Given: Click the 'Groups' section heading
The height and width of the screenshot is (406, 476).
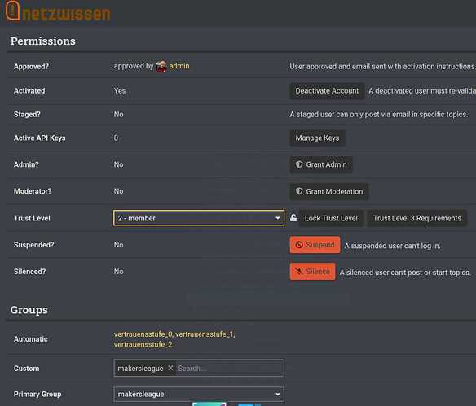Looking at the screenshot, I should [29, 310].
